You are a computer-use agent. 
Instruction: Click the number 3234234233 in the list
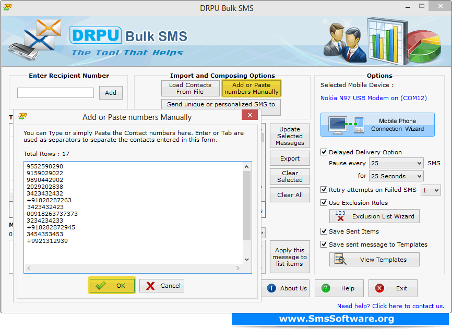click(45, 221)
